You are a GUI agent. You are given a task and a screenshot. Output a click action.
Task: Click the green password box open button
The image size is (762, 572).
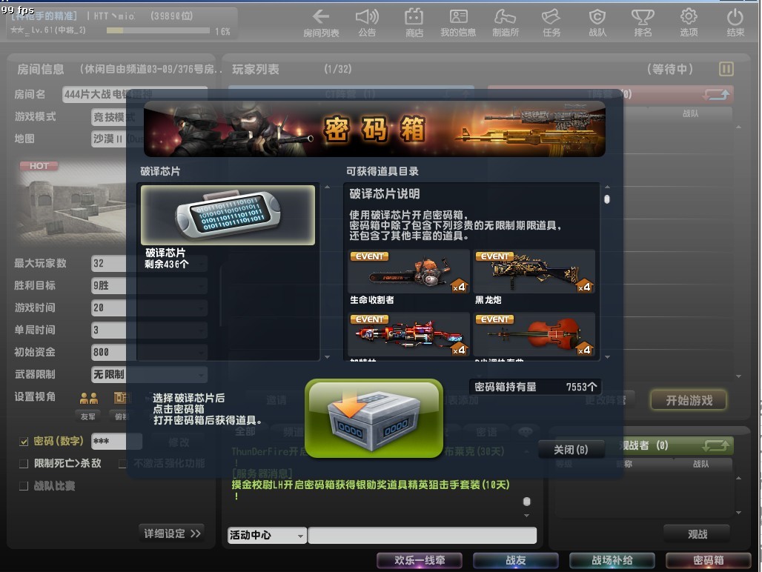374,419
